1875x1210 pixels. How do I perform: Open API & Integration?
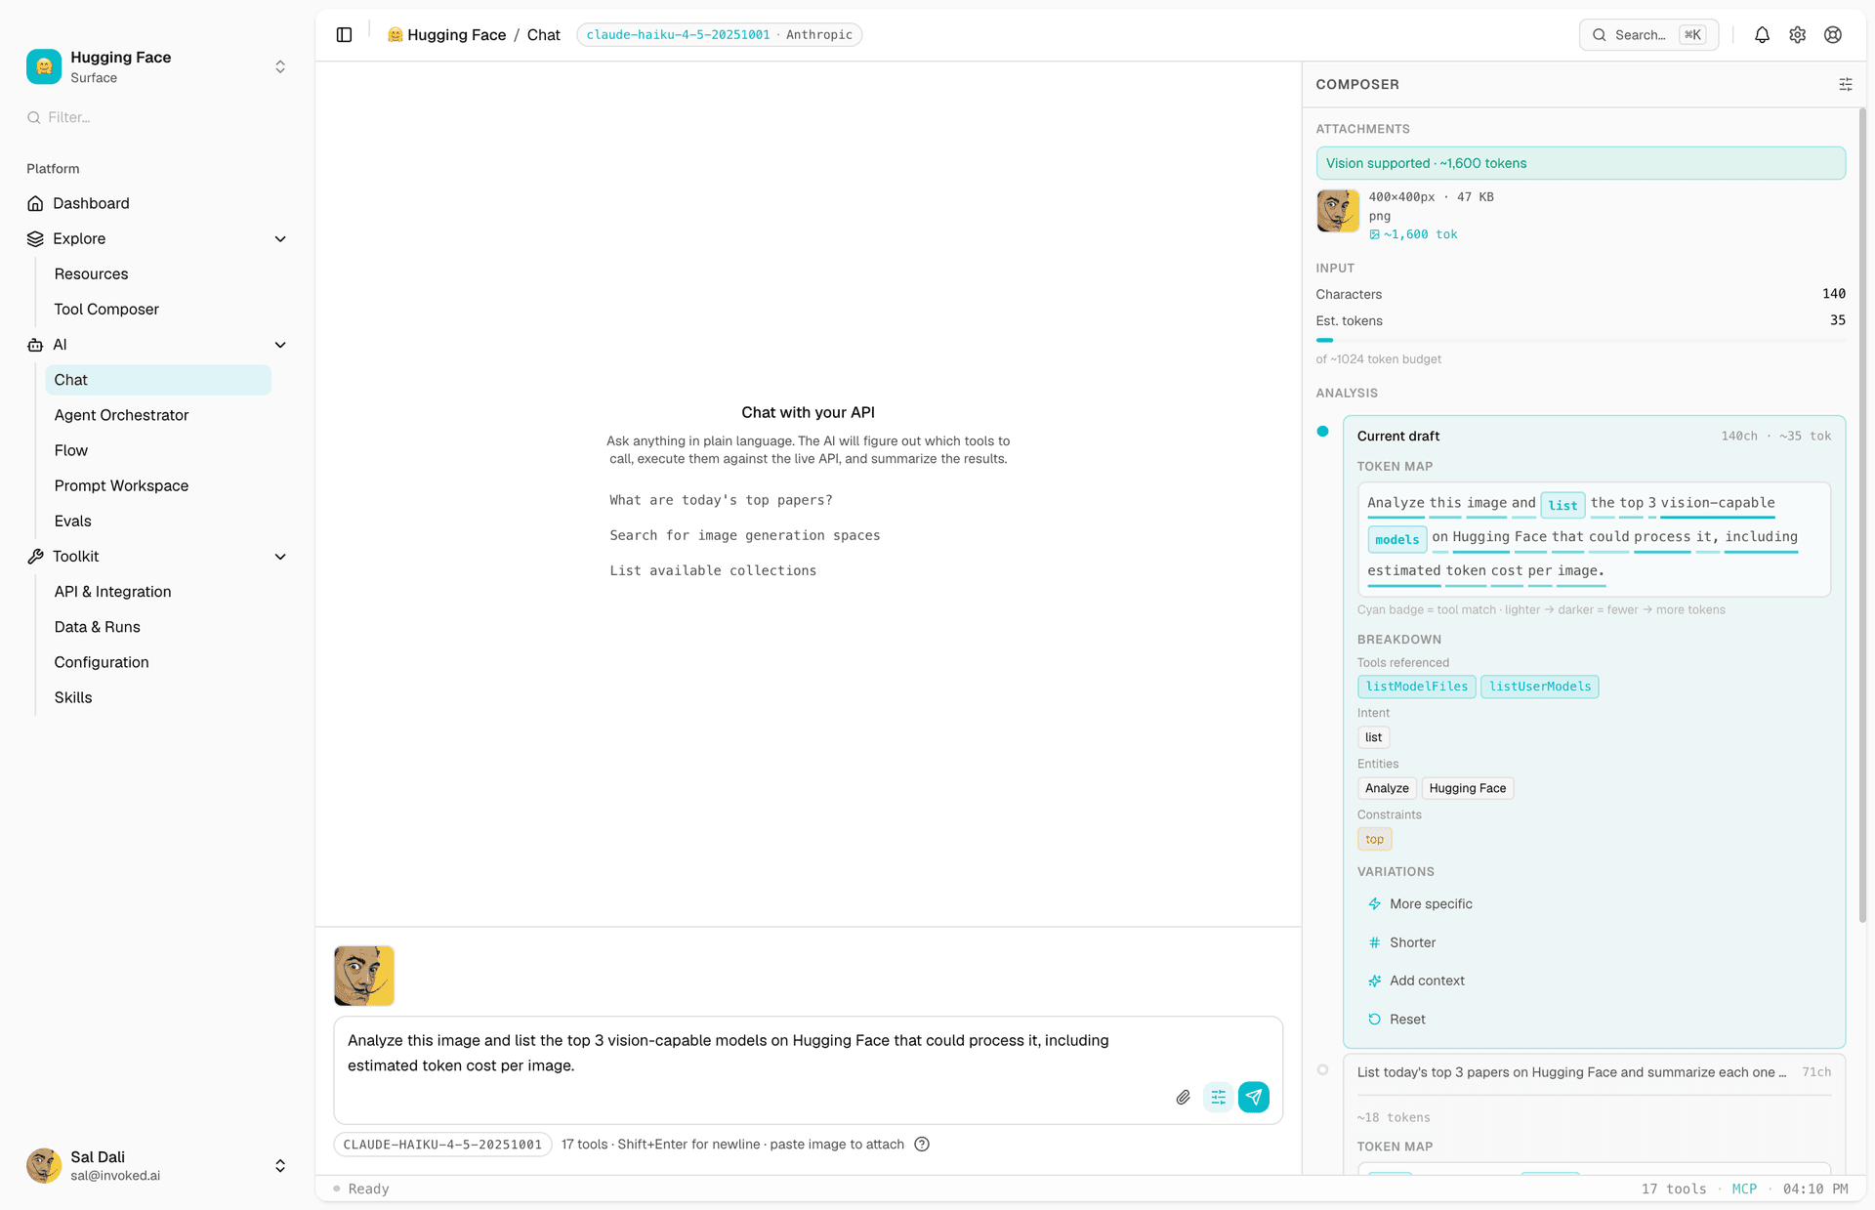pos(112,592)
